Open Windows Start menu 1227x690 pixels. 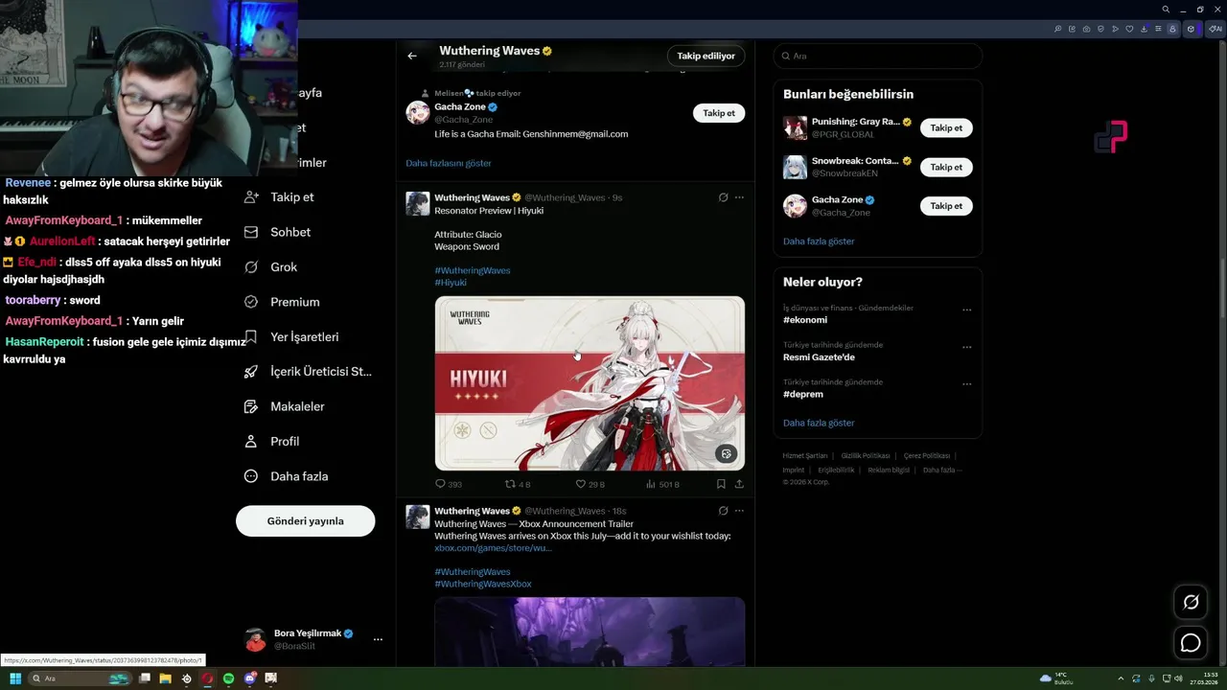(15, 678)
